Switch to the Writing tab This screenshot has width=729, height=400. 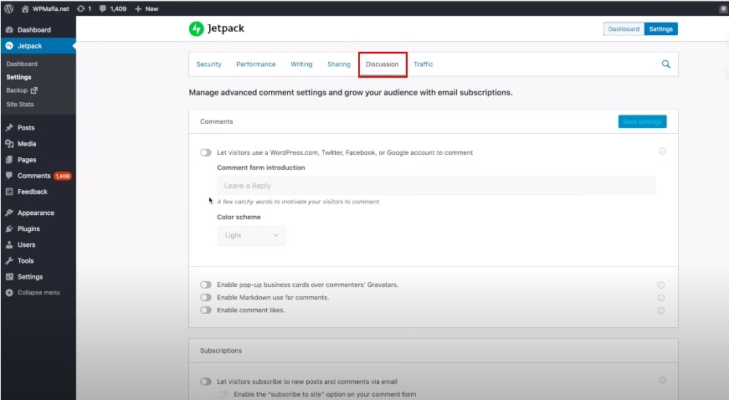[301, 64]
